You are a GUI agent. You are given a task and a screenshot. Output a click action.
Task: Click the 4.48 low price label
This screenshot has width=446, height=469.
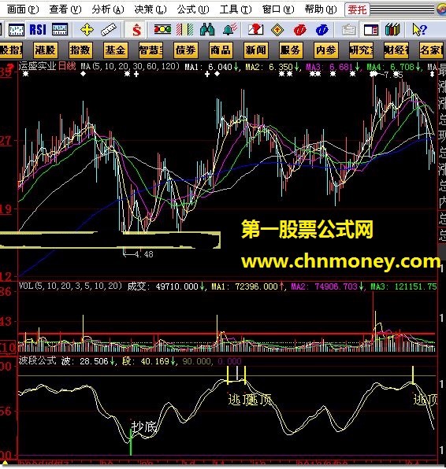[143, 254]
